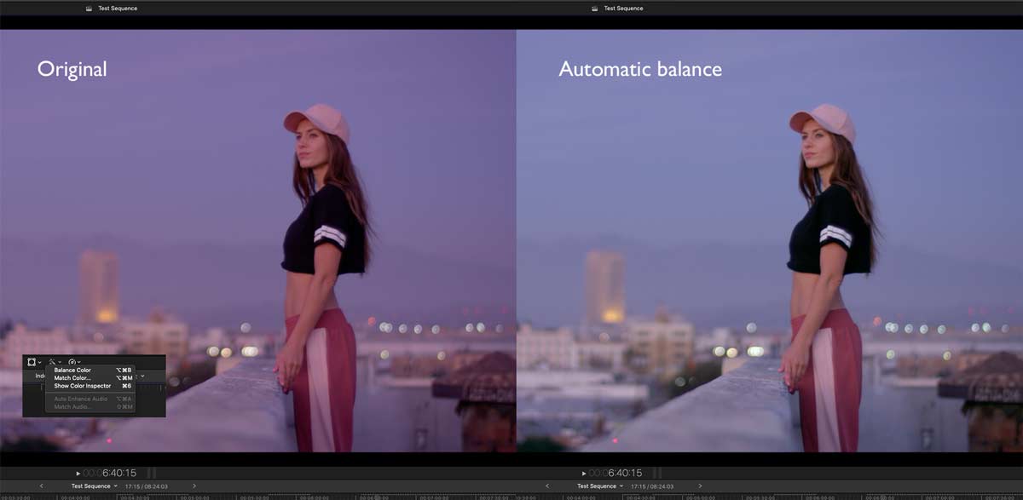1023x500 pixels.
Task: Choose Balance Color from the enhancements menu
Action: click(90, 371)
